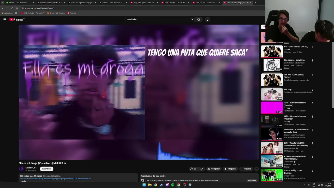Viewport: 334px width, 188px height.
Task: Dislike the video with thumbs down
Action: click(201, 169)
